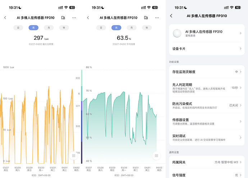Select 日 tab on the humidity screen

point(101,28)
